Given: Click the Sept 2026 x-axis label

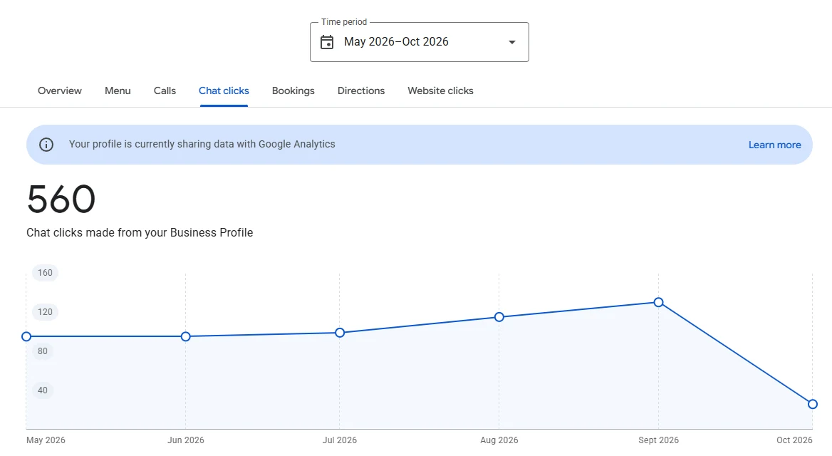Looking at the screenshot, I should [x=658, y=440].
